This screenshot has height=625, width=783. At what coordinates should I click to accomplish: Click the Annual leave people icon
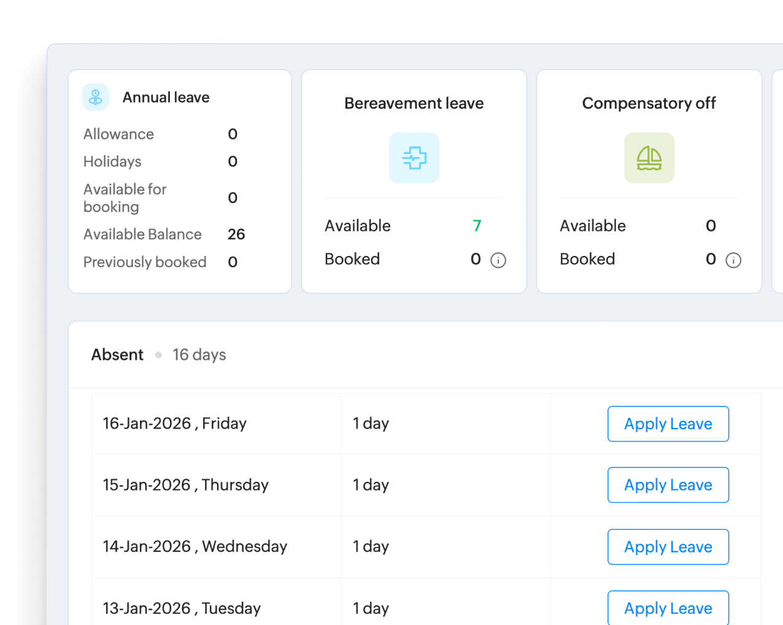pyautogui.click(x=95, y=97)
